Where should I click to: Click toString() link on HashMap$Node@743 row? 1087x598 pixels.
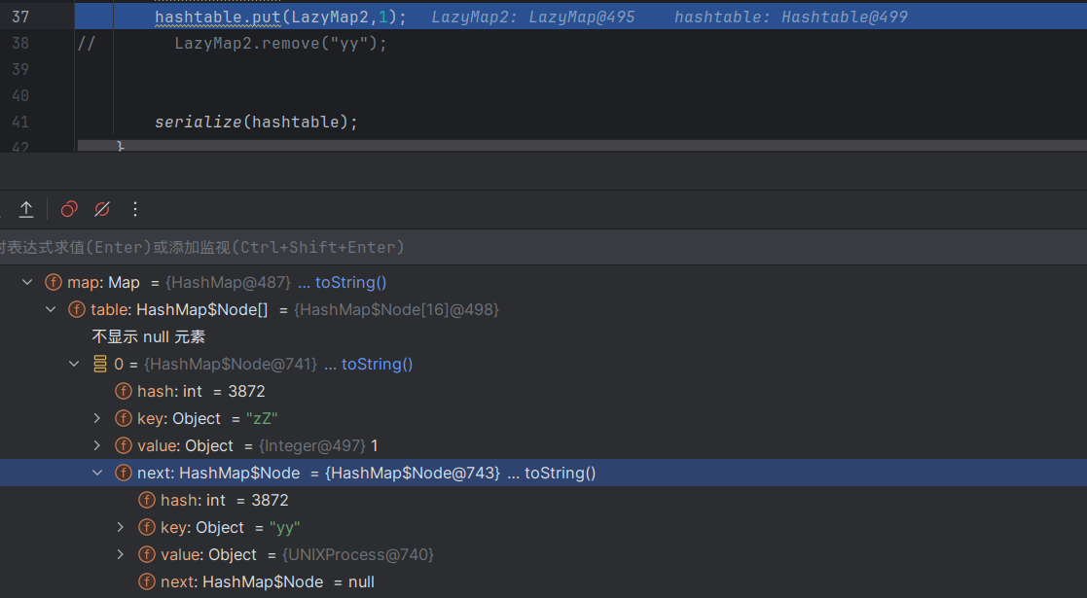coord(560,473)
